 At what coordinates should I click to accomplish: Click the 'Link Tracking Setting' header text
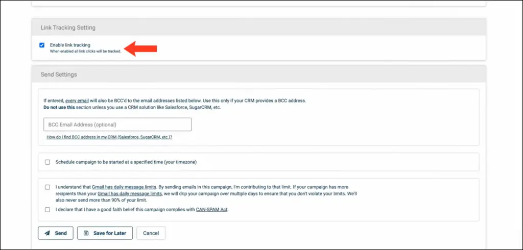68,28
